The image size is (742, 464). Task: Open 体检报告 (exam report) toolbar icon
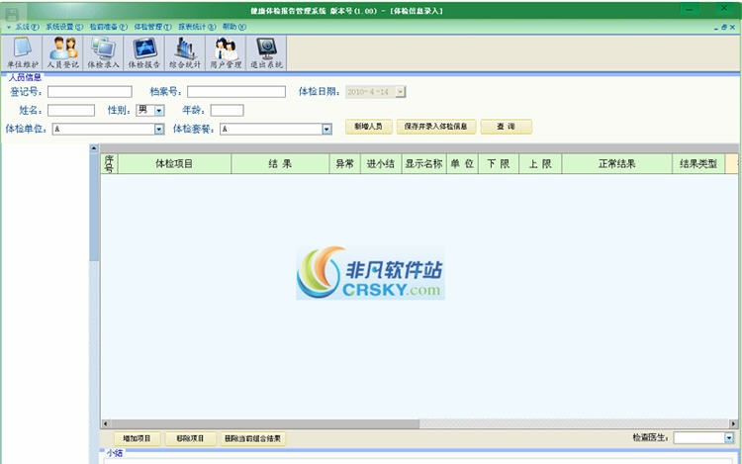(144, 53)
